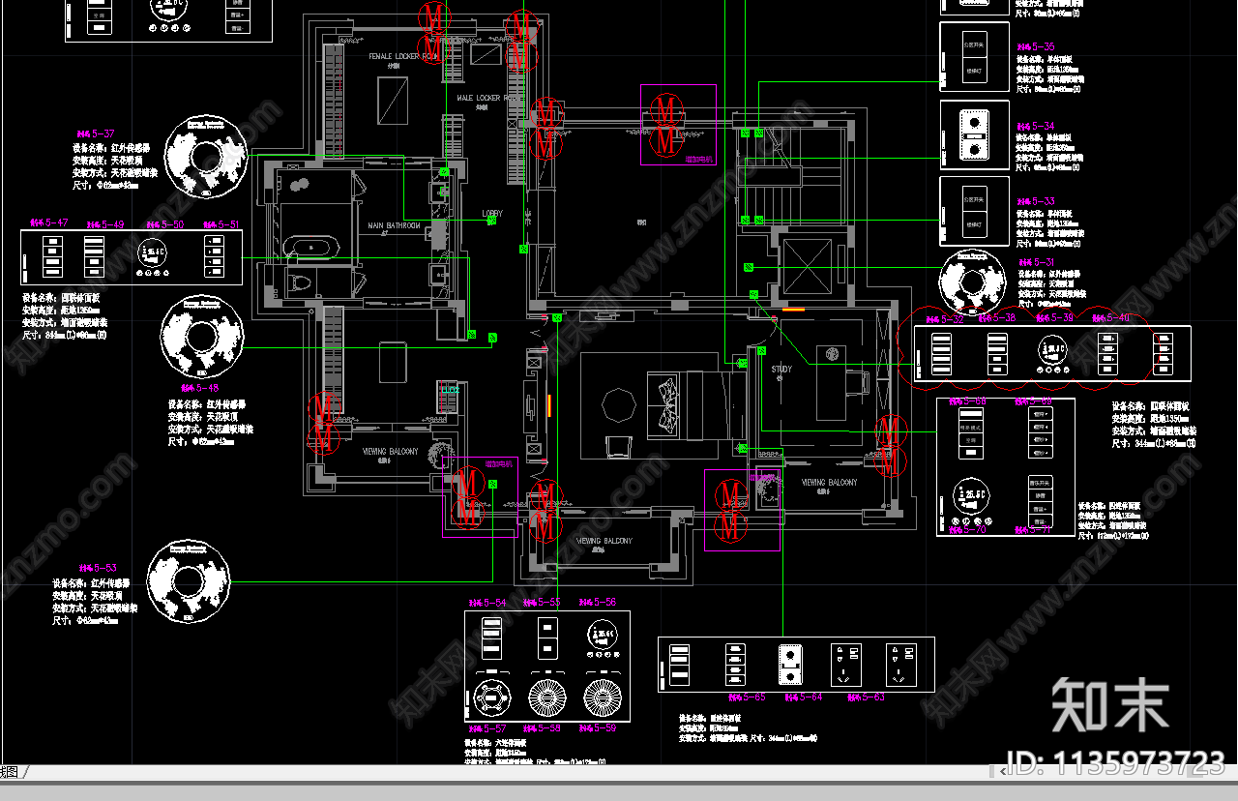The image size is (1238, 801).
Task: Click the panel symbol above tag 5-65
Action: 734,665
